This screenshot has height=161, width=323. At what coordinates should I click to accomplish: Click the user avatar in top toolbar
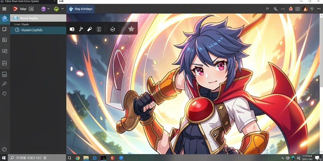305,9
